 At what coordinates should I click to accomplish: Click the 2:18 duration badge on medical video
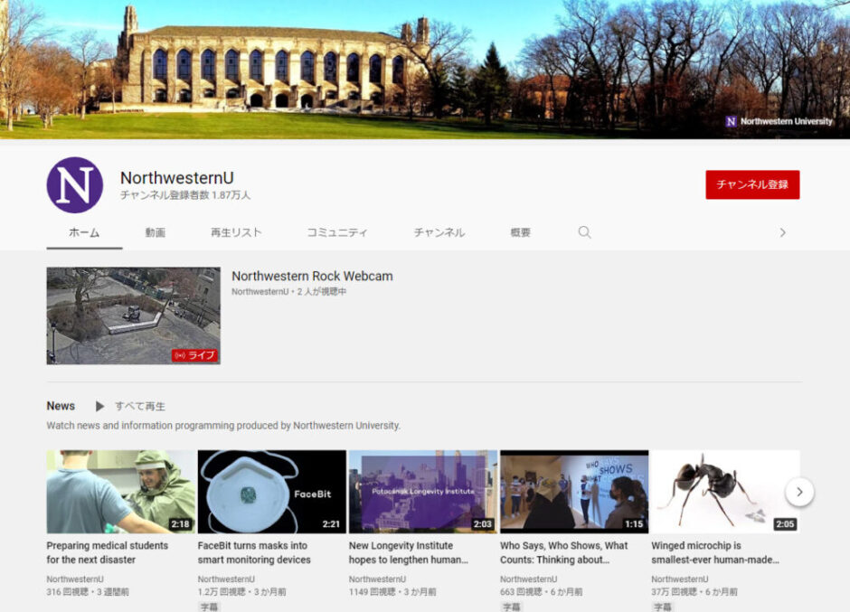181,524
